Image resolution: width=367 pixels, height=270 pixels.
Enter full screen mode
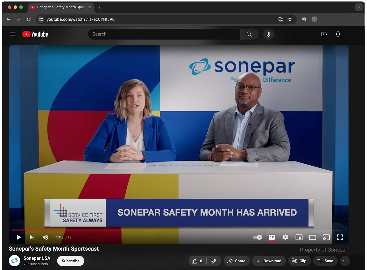340,237
